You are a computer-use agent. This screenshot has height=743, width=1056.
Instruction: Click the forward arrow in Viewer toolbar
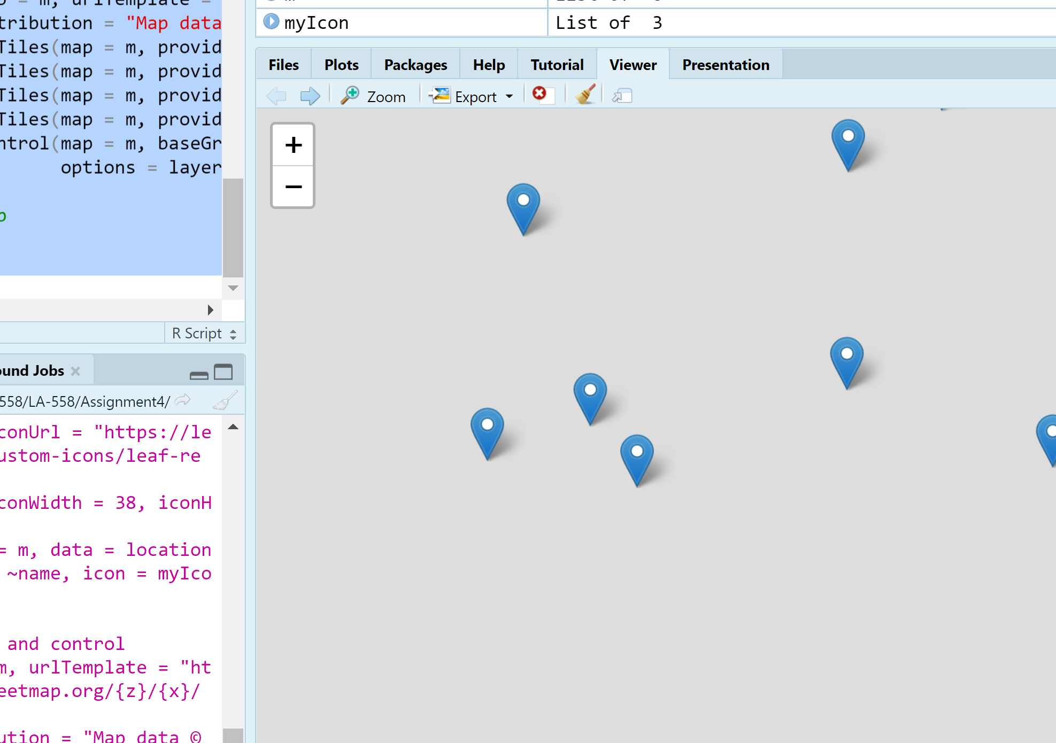(310, 96)
